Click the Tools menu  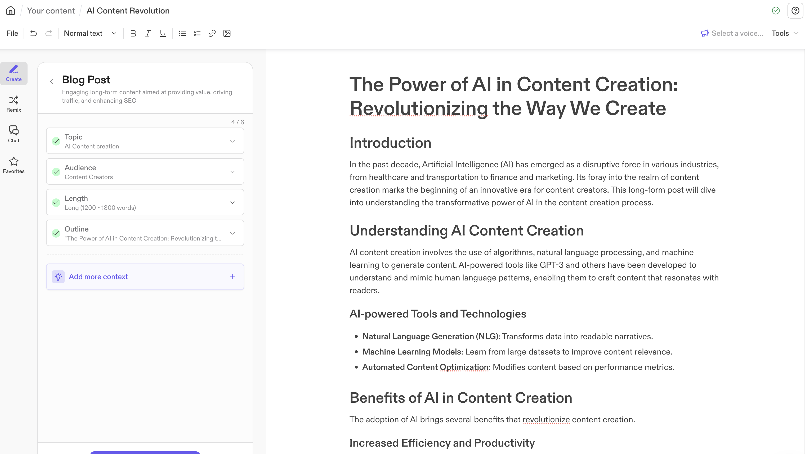(784, 33)
